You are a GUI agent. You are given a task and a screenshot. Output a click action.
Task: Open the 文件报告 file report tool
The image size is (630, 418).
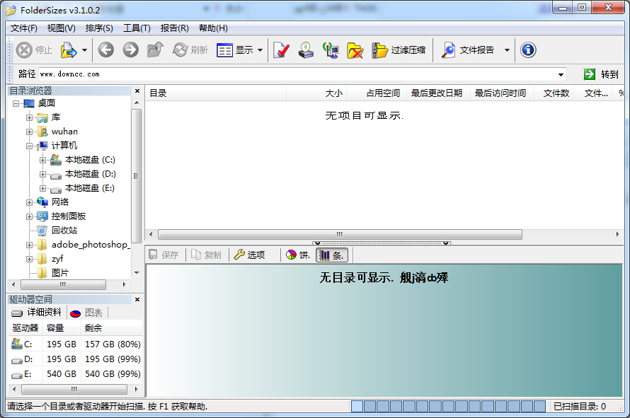coord(469,50)
